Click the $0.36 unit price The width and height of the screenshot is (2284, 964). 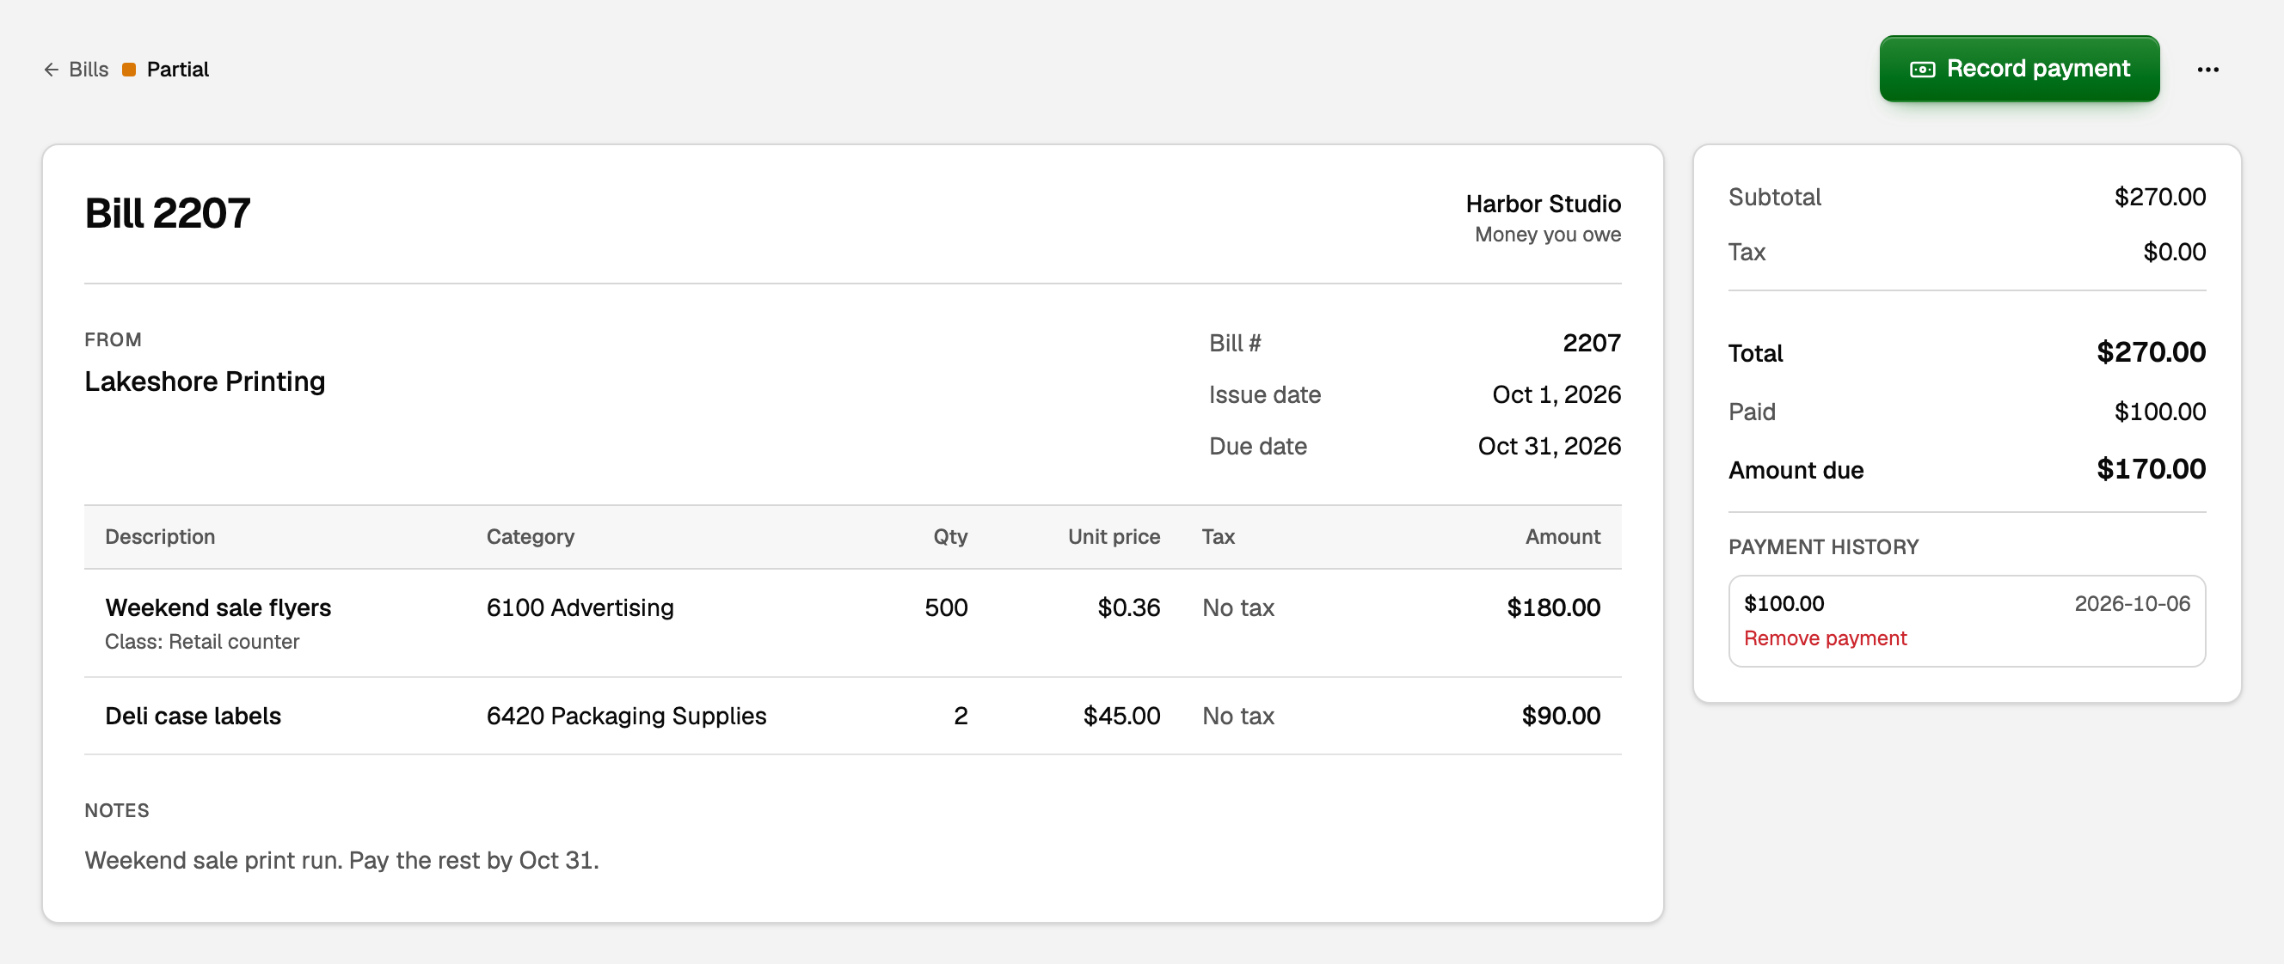coord(1129,607)
